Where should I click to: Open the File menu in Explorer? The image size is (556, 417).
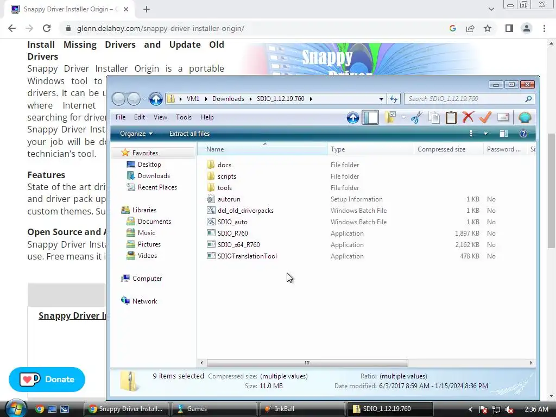(x=121, y=117)
